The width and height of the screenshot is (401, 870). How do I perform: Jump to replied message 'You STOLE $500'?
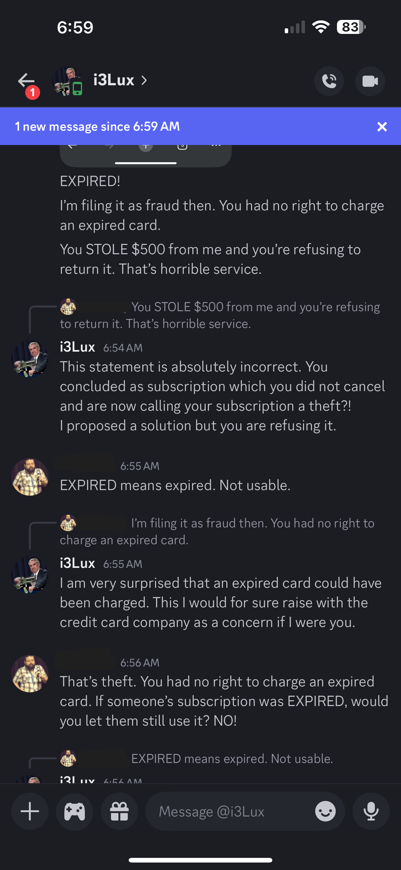pos(220,315)
